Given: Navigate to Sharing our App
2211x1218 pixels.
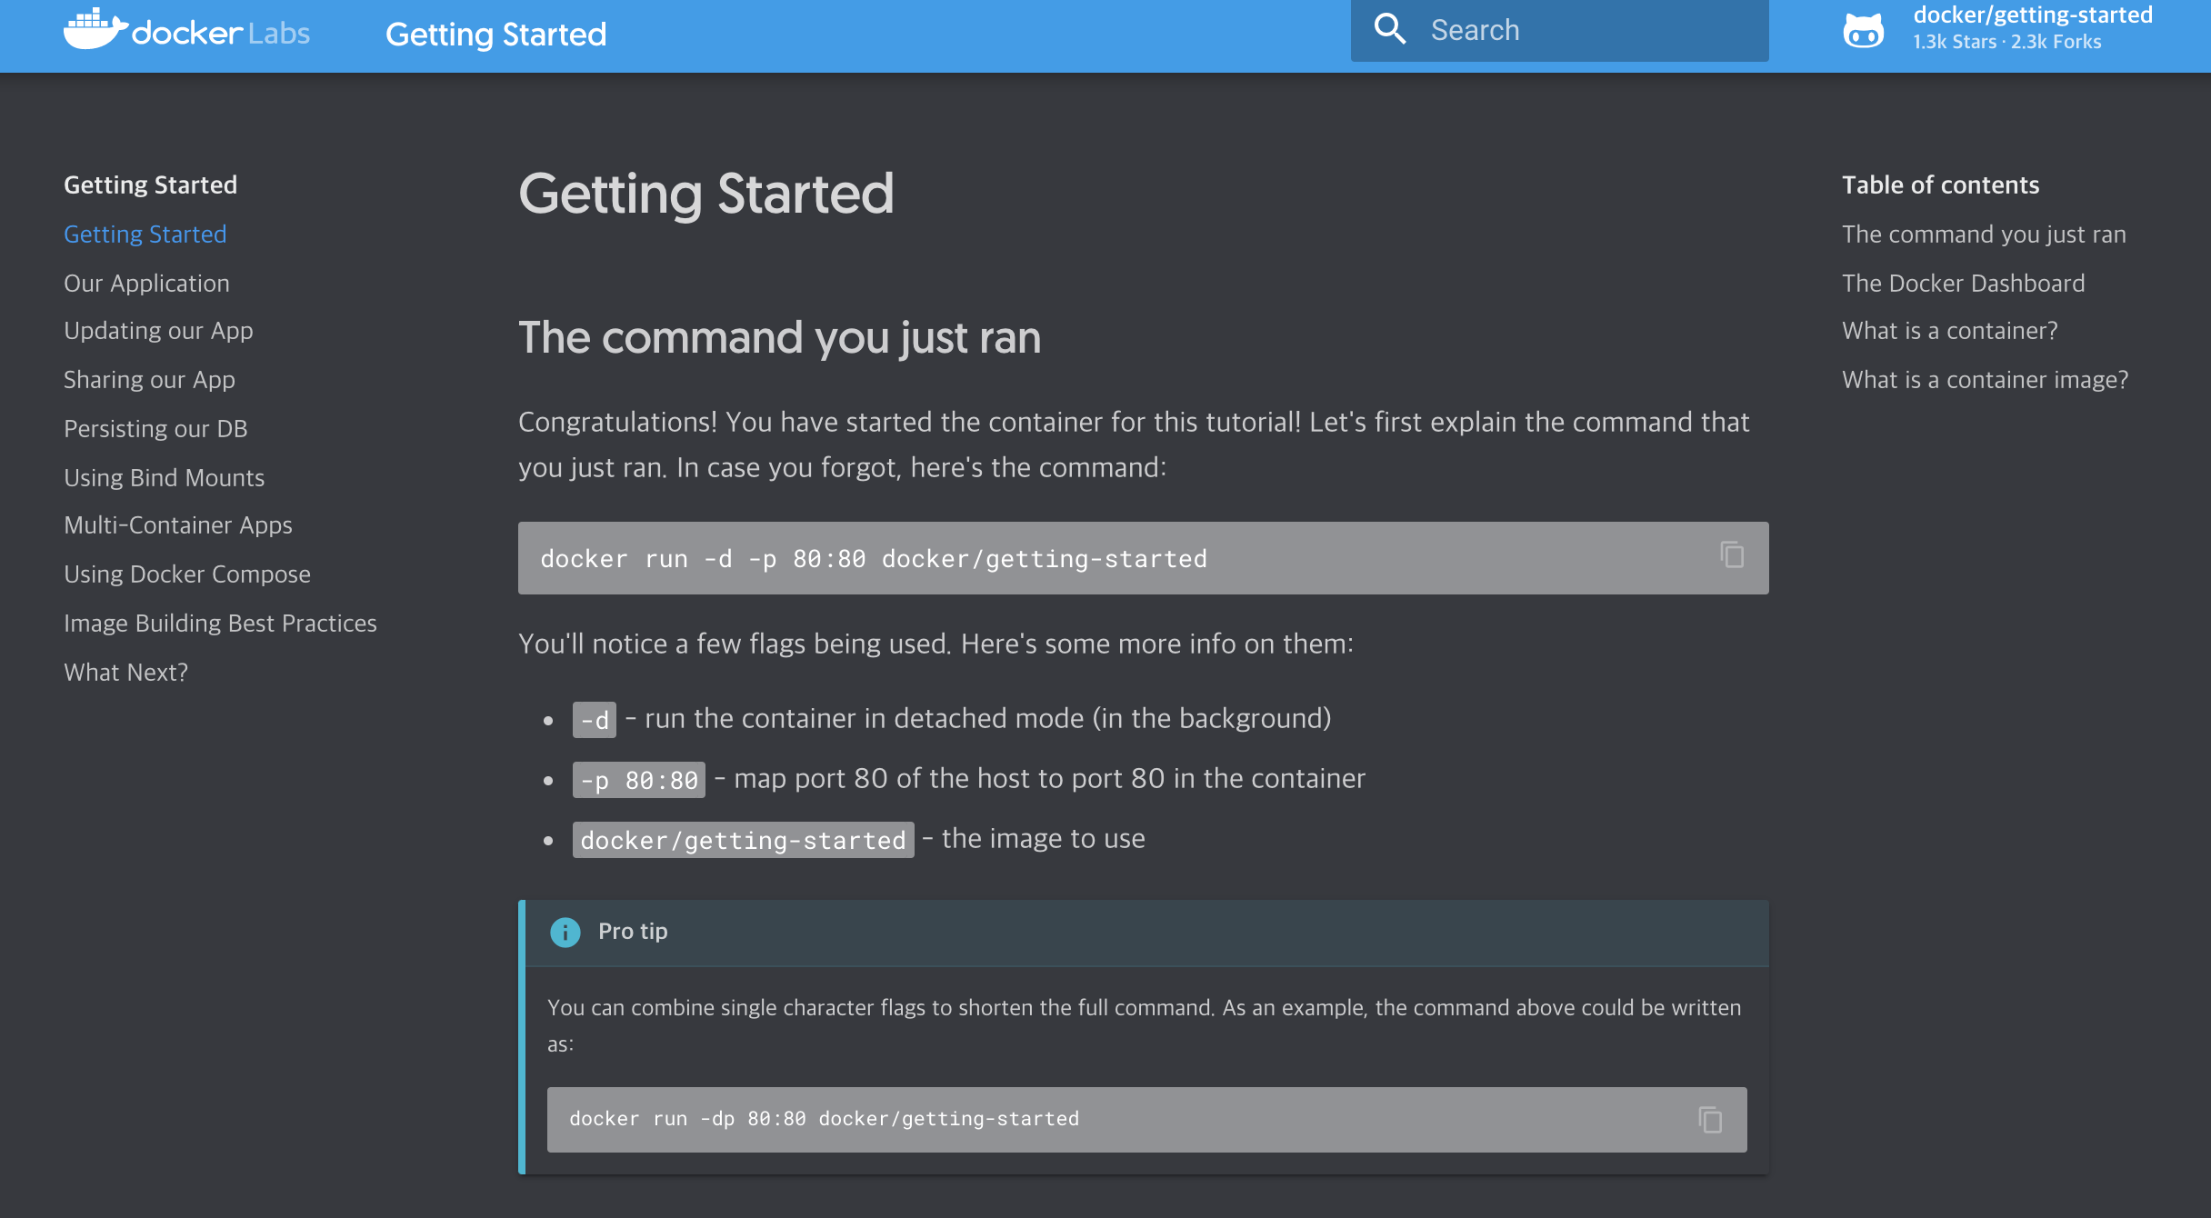Looking at the screenshot, I should click(x=149, y=380).
